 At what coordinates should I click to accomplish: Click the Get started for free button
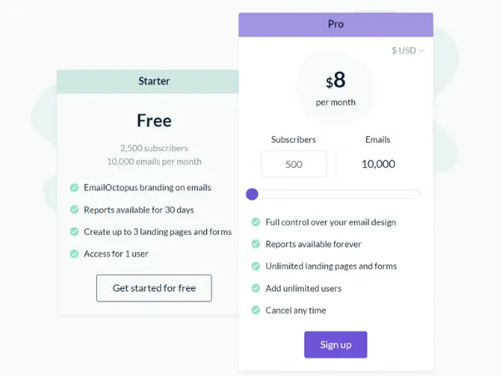tap(154, 288)
